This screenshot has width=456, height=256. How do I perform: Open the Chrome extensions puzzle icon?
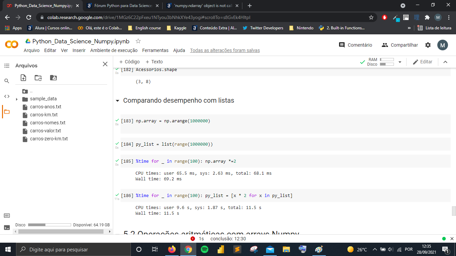(427, 17)
